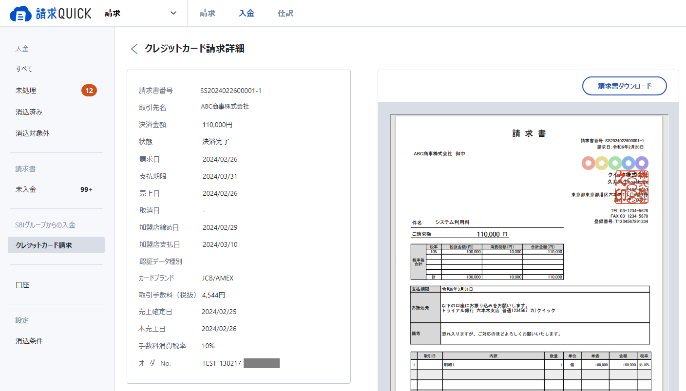Click the colorful circles company logo on invoice

point(615,163)
